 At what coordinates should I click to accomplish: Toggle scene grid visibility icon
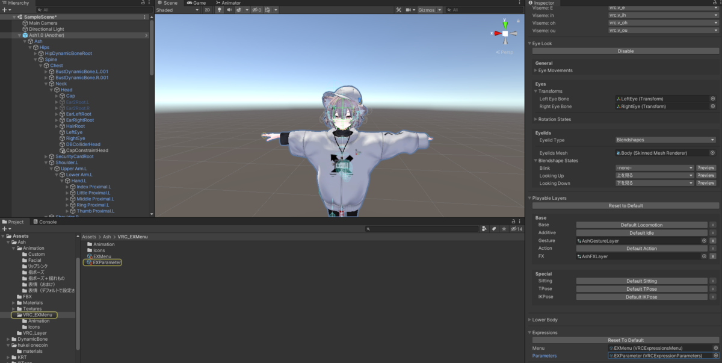tap(268, 10)
